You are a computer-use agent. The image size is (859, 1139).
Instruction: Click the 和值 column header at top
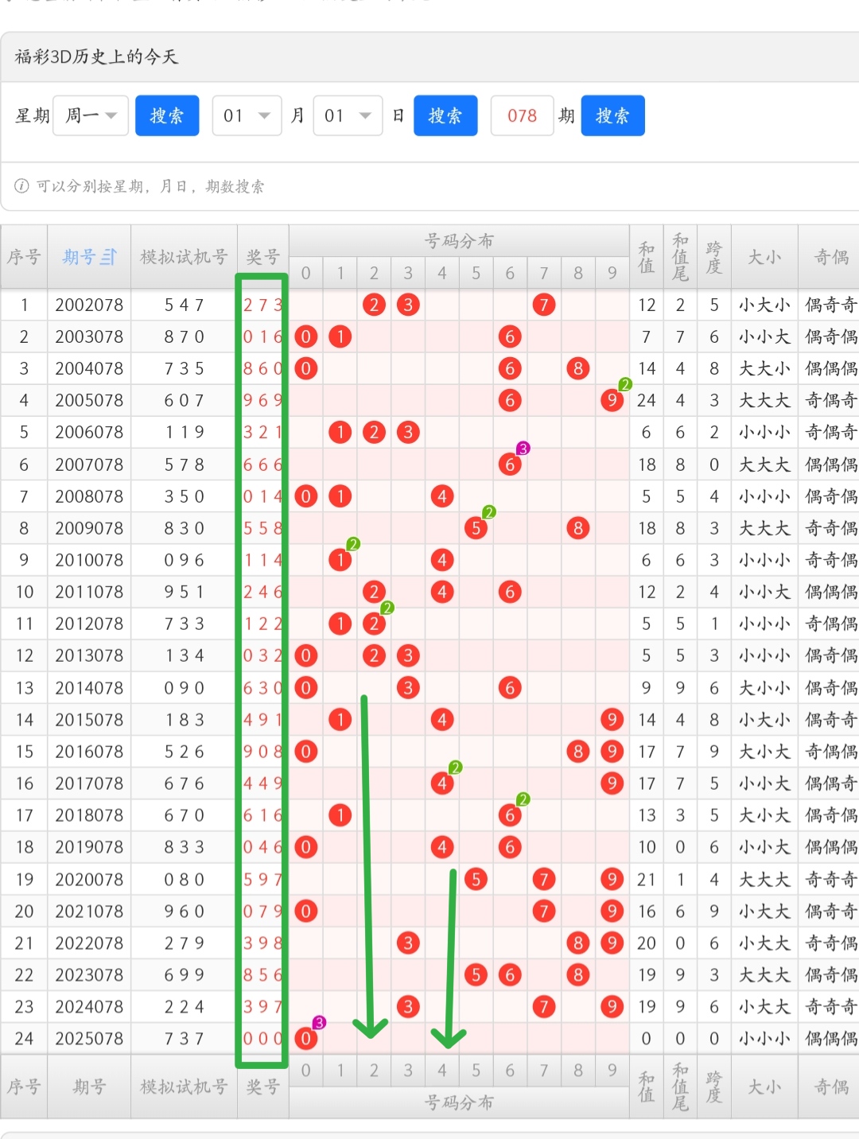tap(646, 257)
